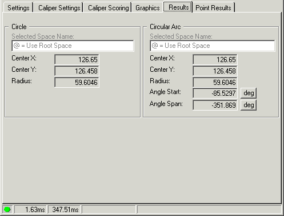The width and height of the screenshot is (284, 216).
Task: Click the Circular Arc Center Y value field
Action: point(215,71)
